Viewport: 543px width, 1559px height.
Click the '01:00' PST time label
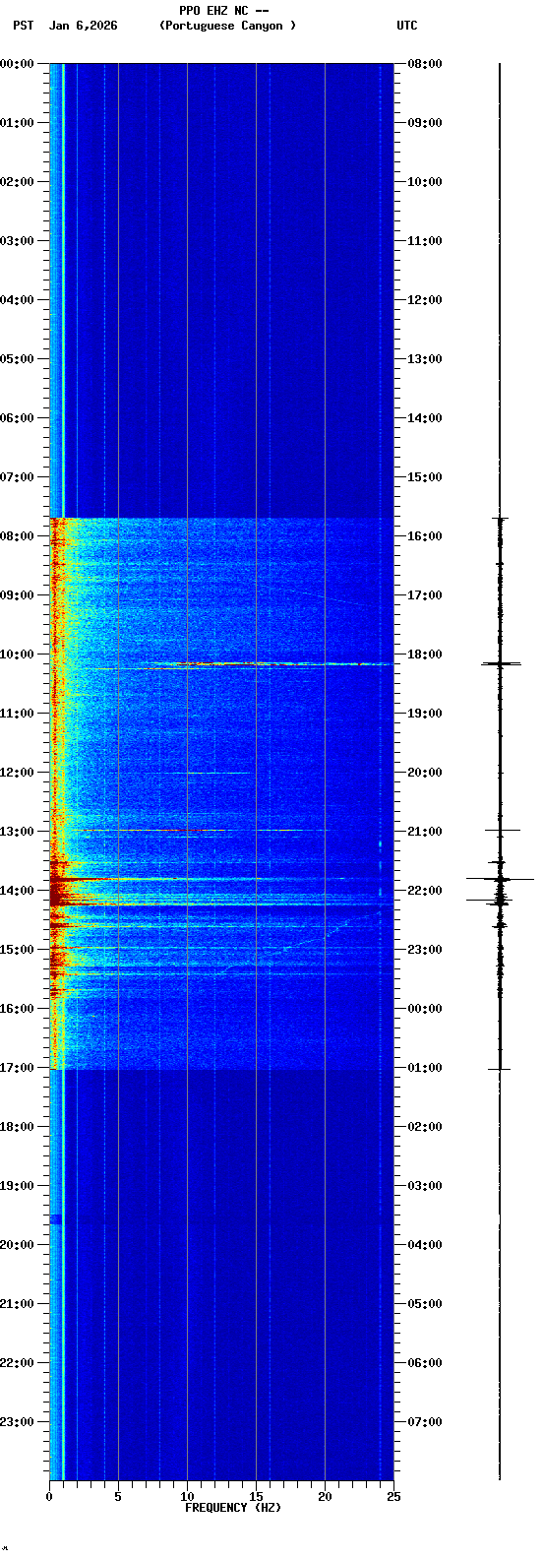17,123
